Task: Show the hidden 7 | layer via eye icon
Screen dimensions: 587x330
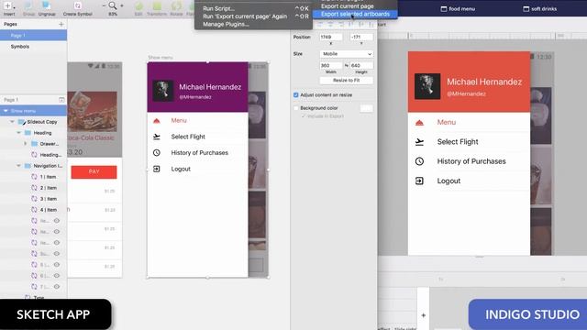Action: pyautogui.click(x=57, y=287)
